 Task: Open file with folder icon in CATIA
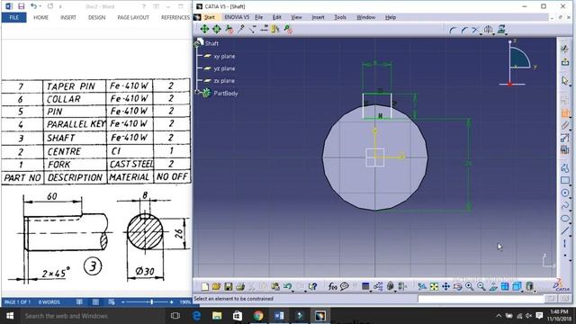(216, 286)
